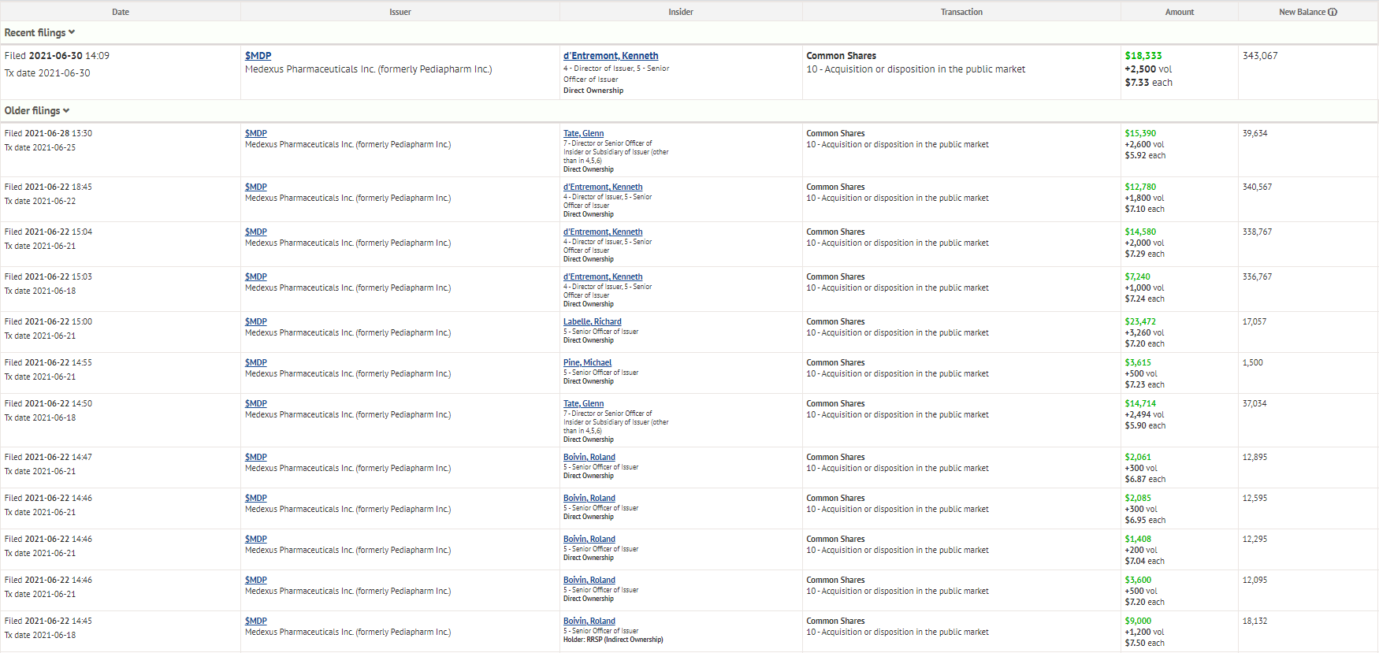Click $MDP ticker in the Pine, Michael row

(255, 362)
